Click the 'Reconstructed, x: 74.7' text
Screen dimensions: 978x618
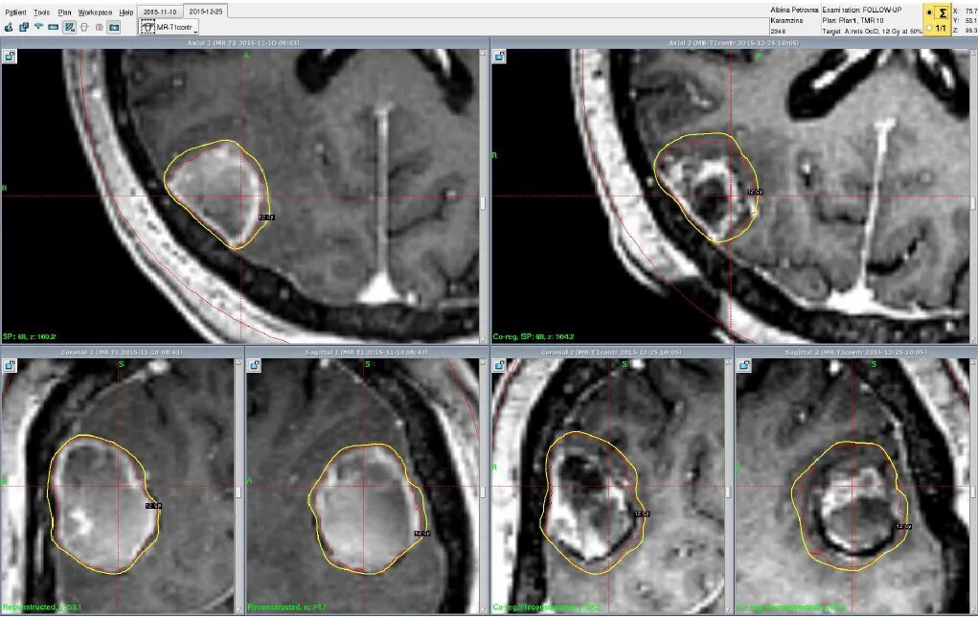[x=287, y=607]
